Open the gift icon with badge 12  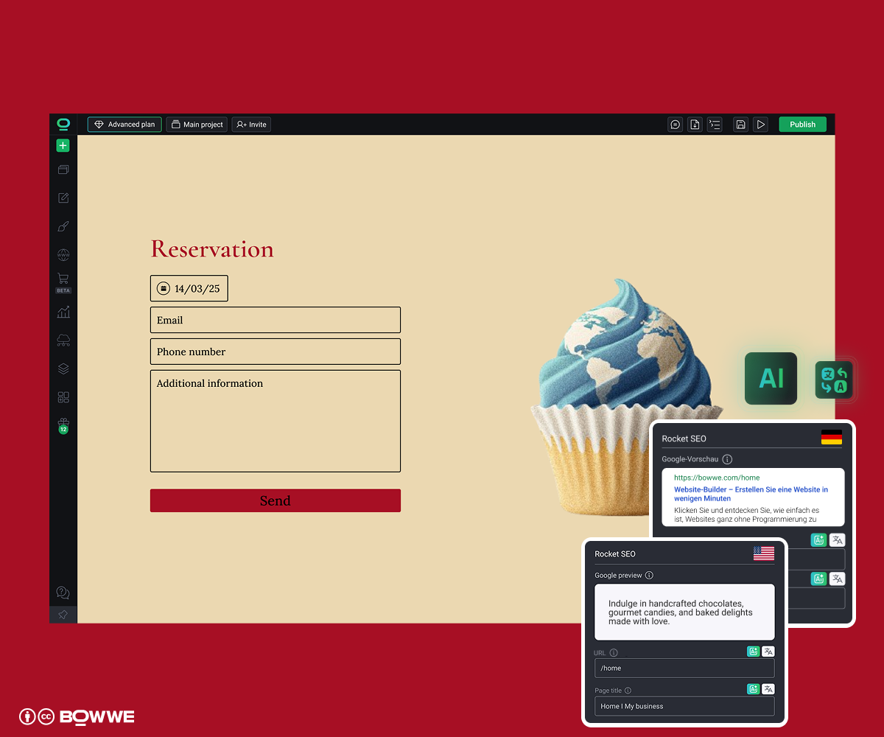coord(63,425)
